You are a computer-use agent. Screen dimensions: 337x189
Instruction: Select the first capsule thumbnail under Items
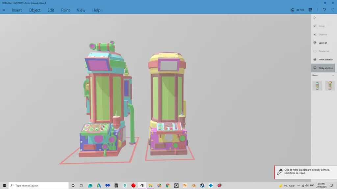(x=317, y=85)
